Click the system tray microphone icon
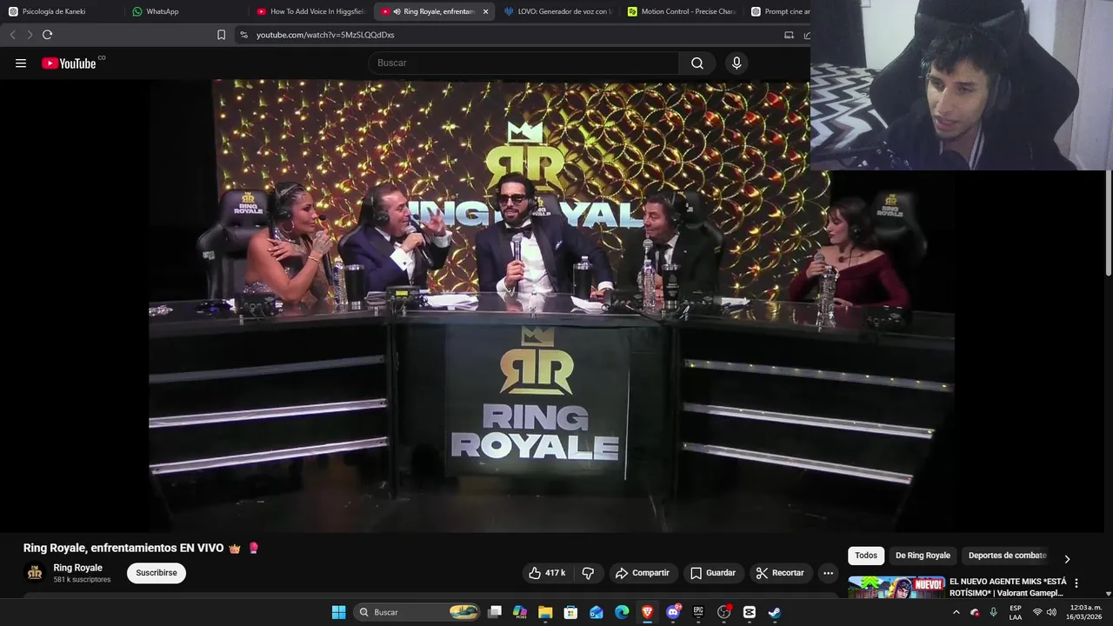Image resolution: width=1113 pixels, height=626 pixels. (x=994, y=612)
